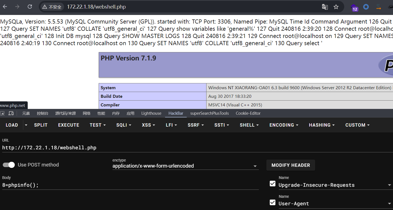This screenshot has width=393, height=210.
Task: Click the HackBar SPLIT button
Action: pos(41,125)
